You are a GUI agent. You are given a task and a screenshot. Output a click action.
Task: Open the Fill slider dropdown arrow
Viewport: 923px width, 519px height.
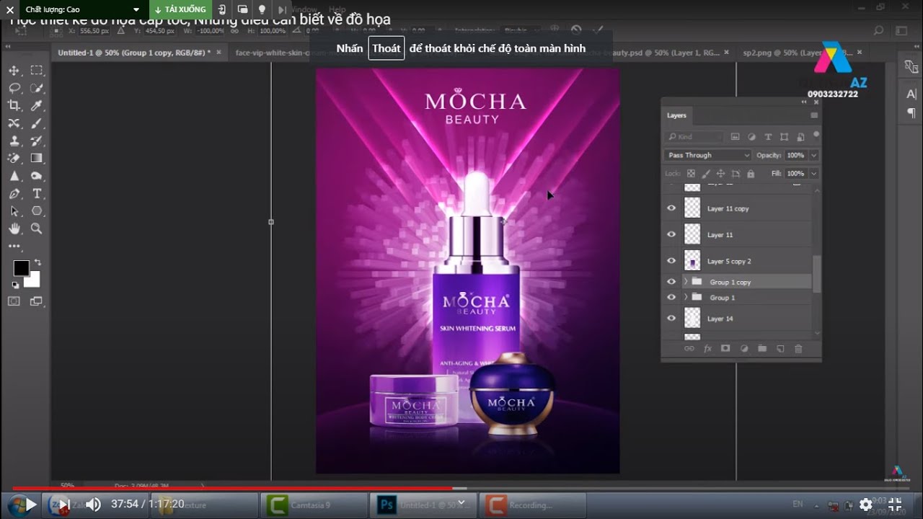[x=813, y=174]
